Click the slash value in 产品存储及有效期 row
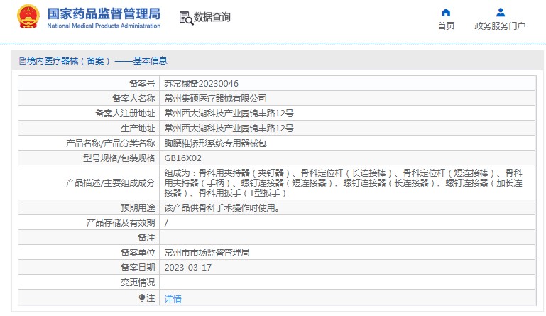 [x=166, y=223]
